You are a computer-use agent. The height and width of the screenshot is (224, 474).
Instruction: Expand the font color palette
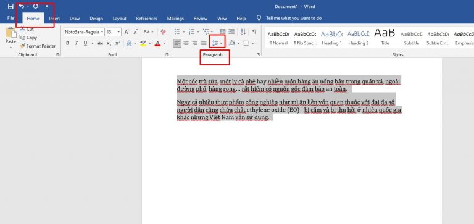[164, 43]
